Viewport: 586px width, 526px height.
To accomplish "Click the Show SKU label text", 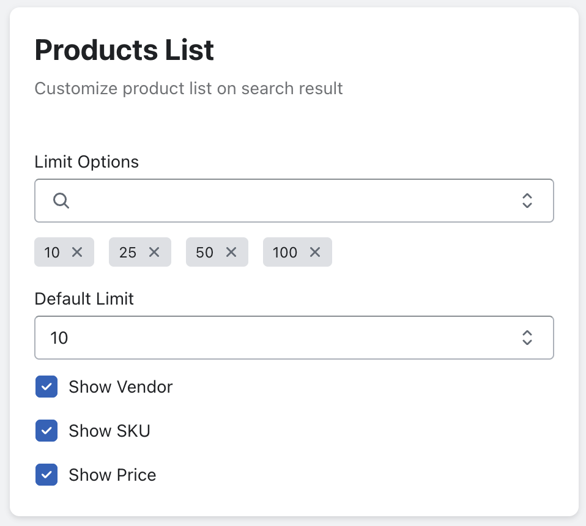I will [109, 431].
